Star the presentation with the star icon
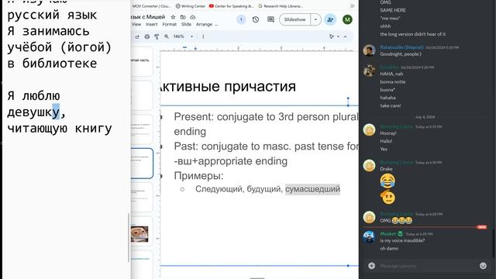 pyautogui.click(x=173, y=17)
